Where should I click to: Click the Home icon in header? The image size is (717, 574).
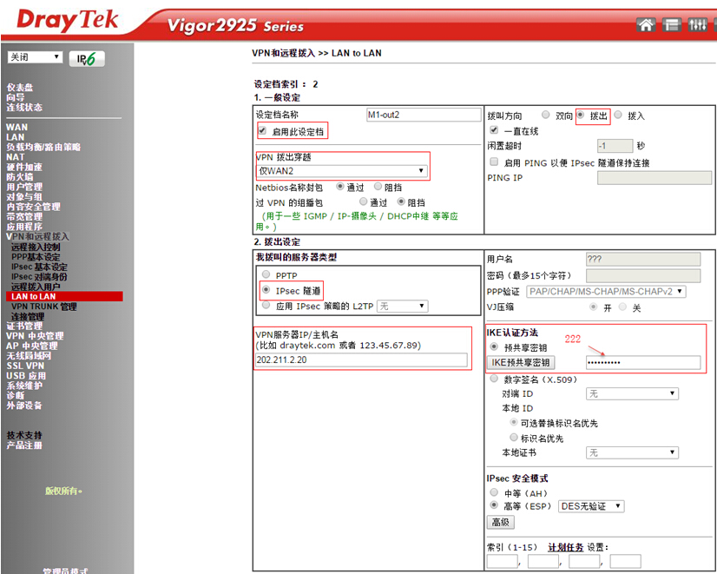click(x=646, y=24)
